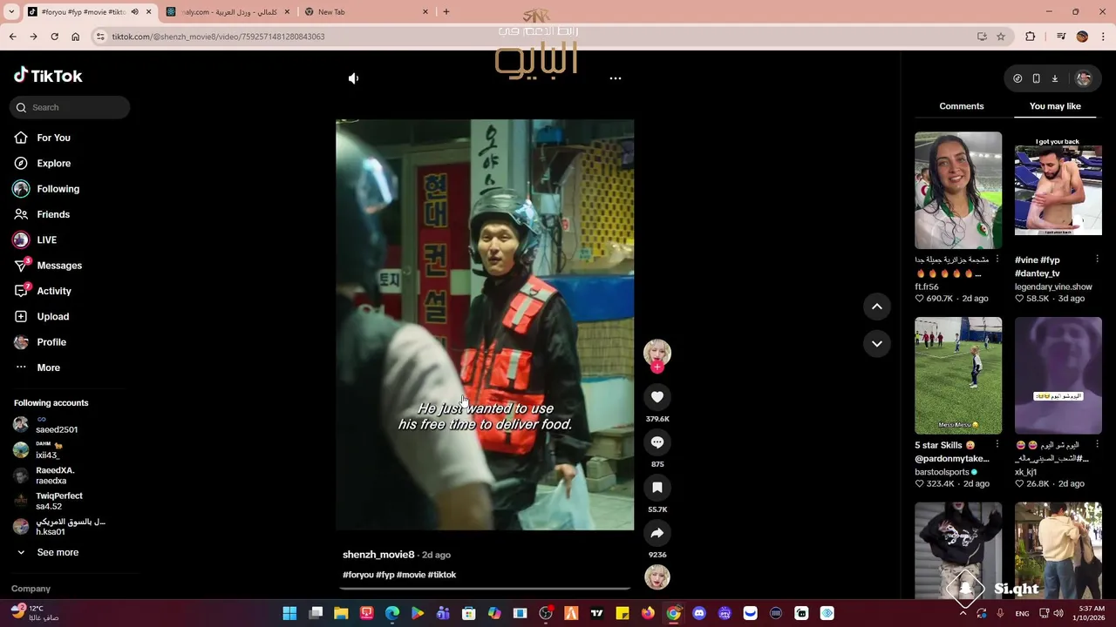Bookmark the video to favorites
Viewport: 1116px width, 627px height.
(x=657, y=488)
